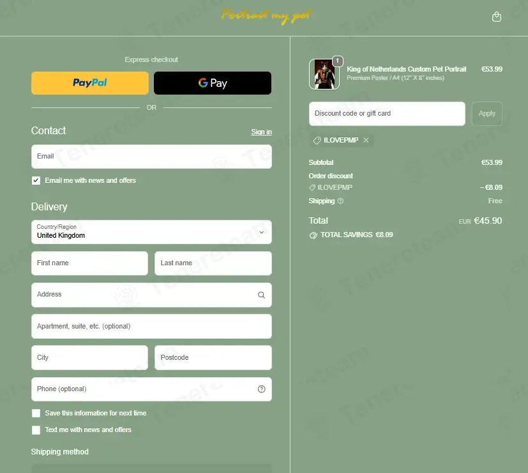Open the shopping bag cart icon

(496, 17)
